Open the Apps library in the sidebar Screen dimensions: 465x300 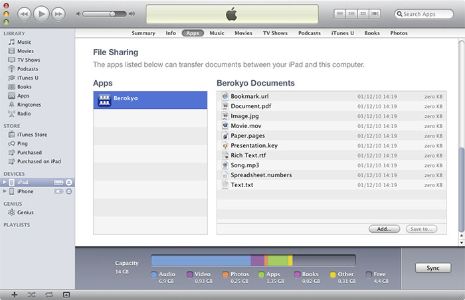pos(37,96)
